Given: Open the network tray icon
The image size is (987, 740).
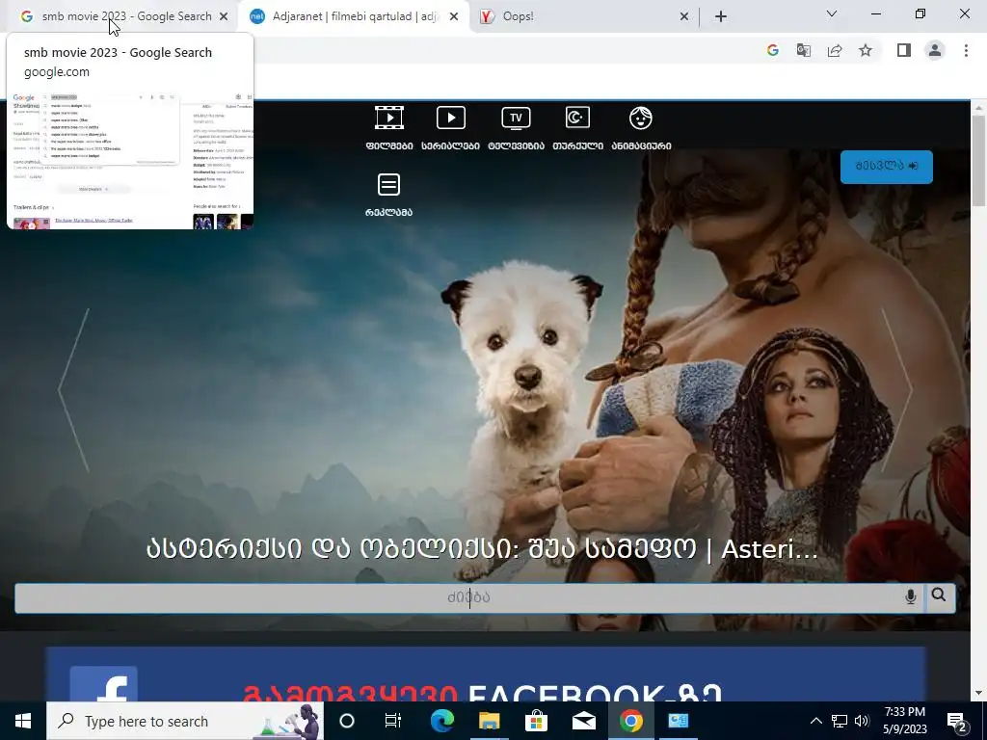Looking at the screenshot, I should point(840,721).
